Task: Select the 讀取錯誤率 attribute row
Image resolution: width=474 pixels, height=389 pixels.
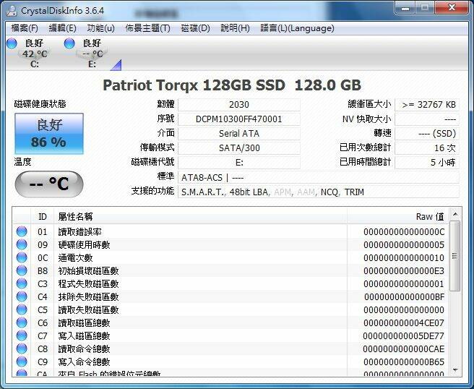Action: pos(230,231)
